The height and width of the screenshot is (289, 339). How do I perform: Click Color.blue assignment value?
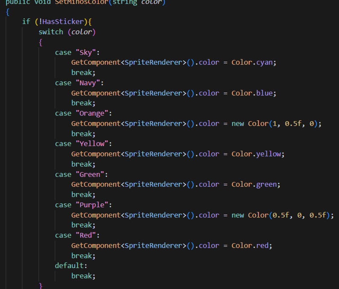tap(252, 93)
